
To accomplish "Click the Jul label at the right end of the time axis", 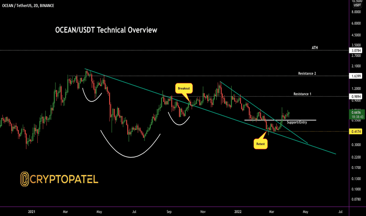I will point(340,212).
